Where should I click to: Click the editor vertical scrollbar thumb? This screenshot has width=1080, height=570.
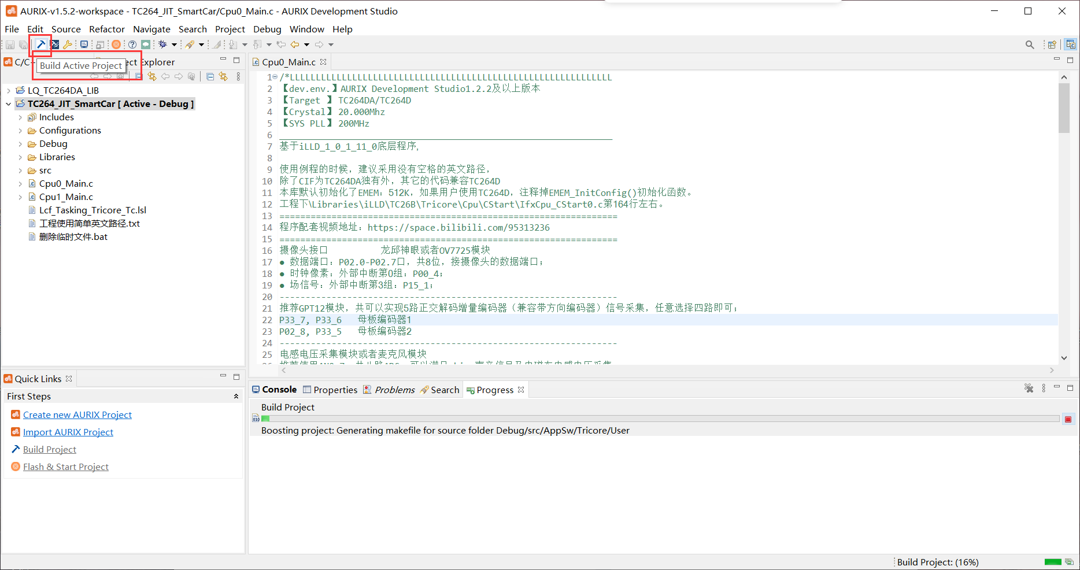[x=1064, y=108]
